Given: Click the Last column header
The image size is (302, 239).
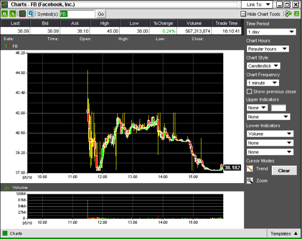Looking at the screenshot, I should pyautogui.click(x=15, y=23).
